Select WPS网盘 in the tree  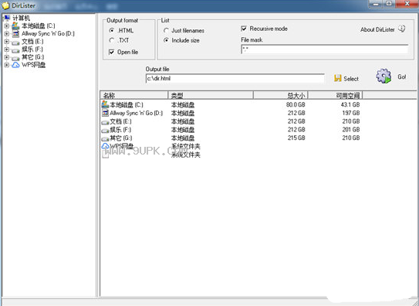[x=33, y=65]
